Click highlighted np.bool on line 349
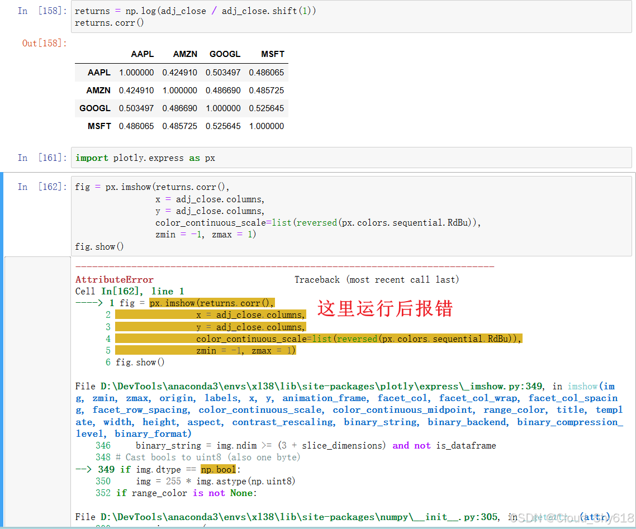The image size is (636, 529). tap(218, 469)
